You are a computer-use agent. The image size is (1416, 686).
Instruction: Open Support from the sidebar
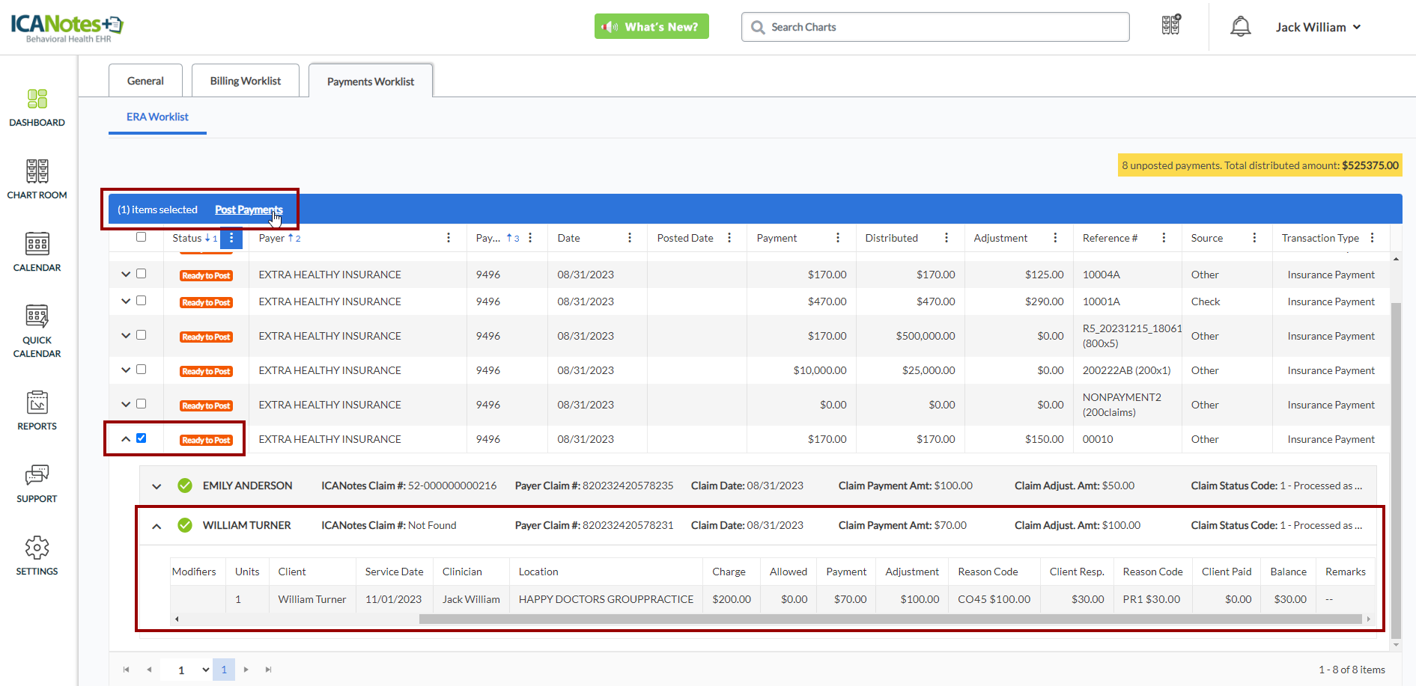(x=37, y=483)
